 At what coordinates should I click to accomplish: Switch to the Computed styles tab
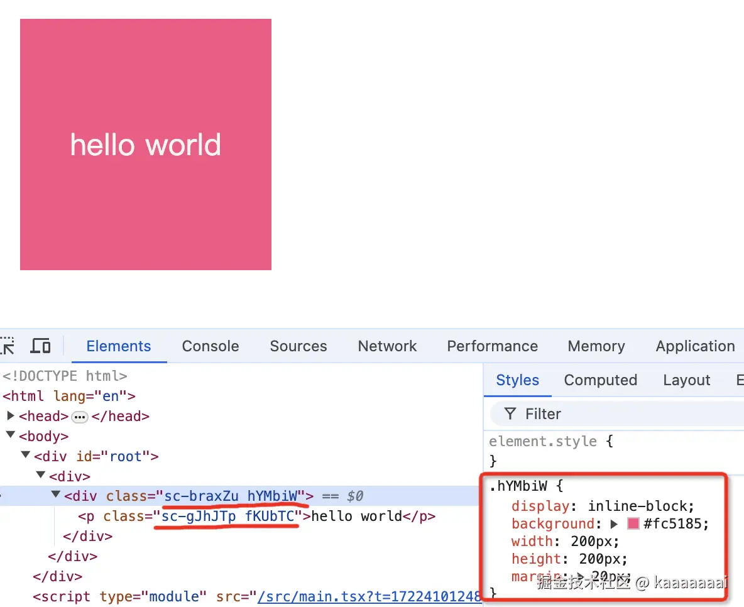coord(600,380)
